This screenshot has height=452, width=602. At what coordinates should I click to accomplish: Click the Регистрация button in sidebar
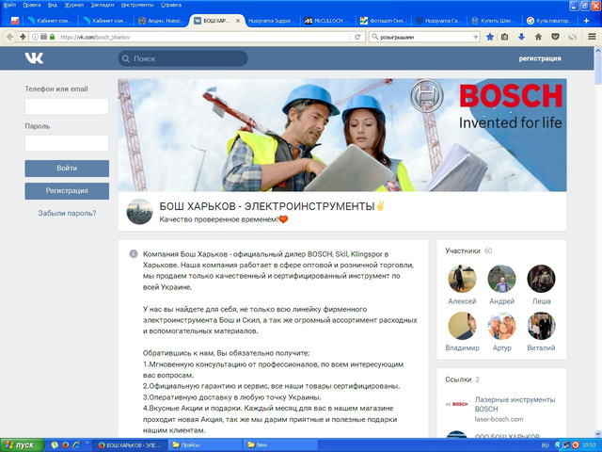point(67,191)
